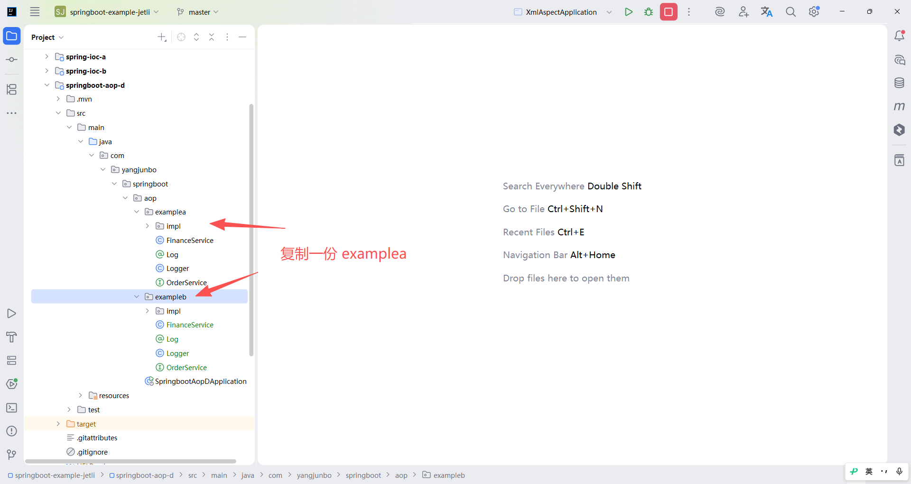This screenshot has height=484, width=911.
Task: Open the springboot-example-jetli project dropdown
Action: pos(107,12)
